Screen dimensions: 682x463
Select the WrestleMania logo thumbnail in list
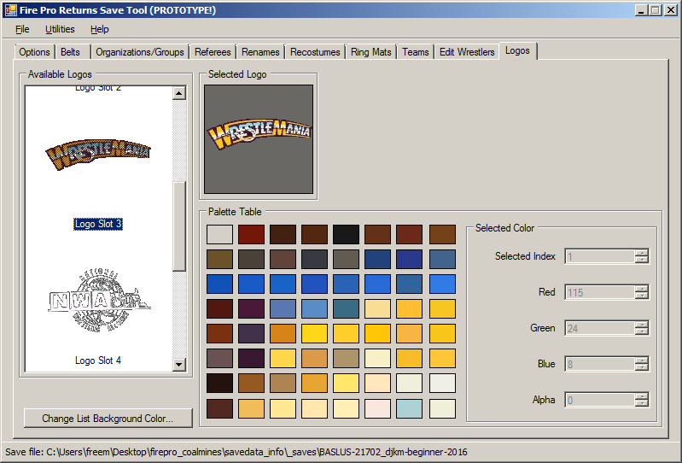98,154
